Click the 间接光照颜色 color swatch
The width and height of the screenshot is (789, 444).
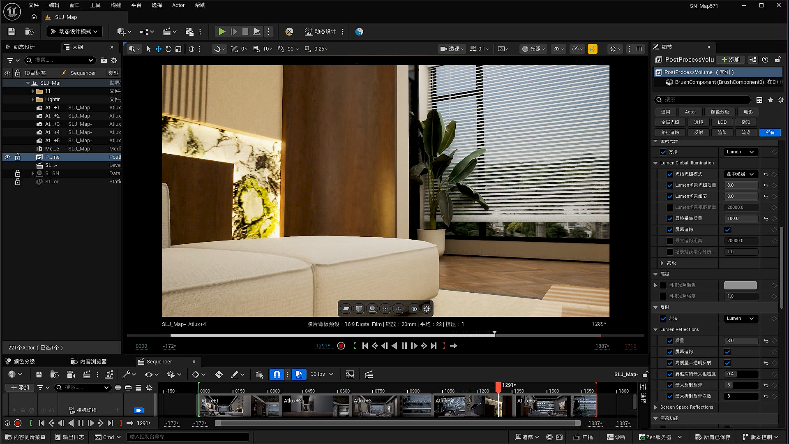[740, 285]
